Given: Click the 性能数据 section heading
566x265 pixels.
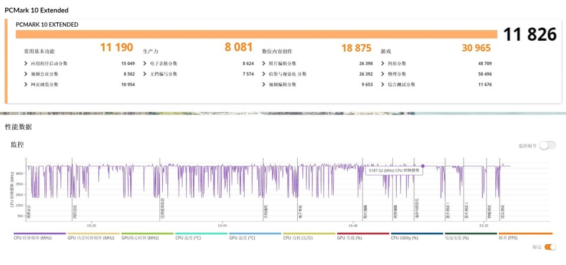Looking at the screenshot, I should (18, 127).
